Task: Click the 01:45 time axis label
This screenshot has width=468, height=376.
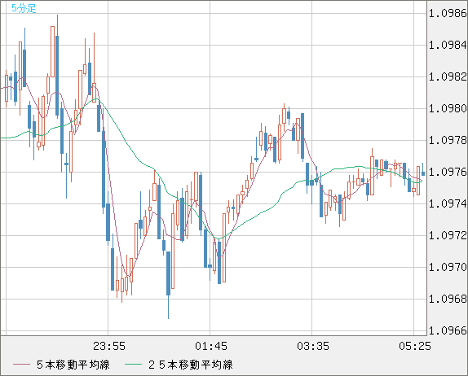Action: coord(211,346)
